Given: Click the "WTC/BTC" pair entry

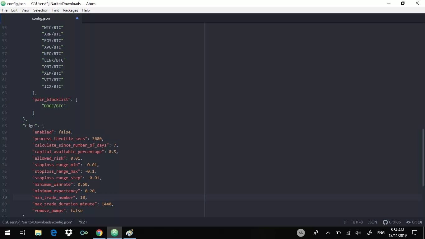Looking at the screenshot, I should (x=53, y=28).
